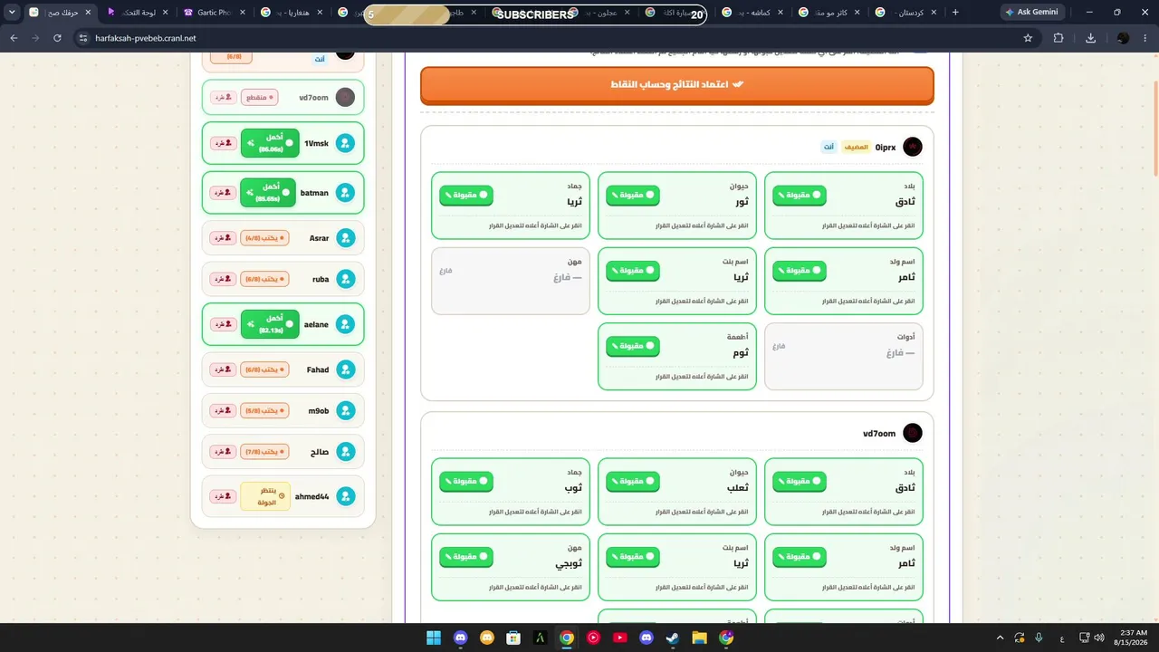The image size is (1159, 652).
Task: Click the site information icon in the address bar
Action: pos(82,38)
